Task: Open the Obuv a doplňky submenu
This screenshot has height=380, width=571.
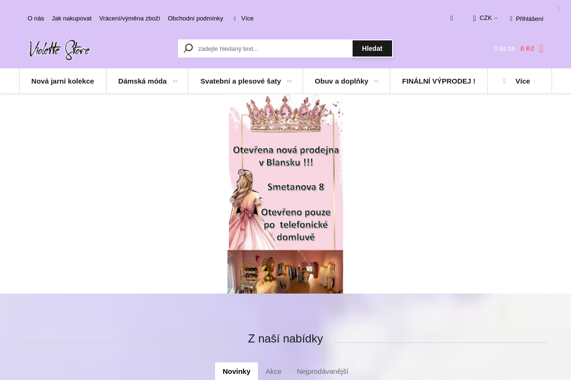Action: tap(341, 81)
